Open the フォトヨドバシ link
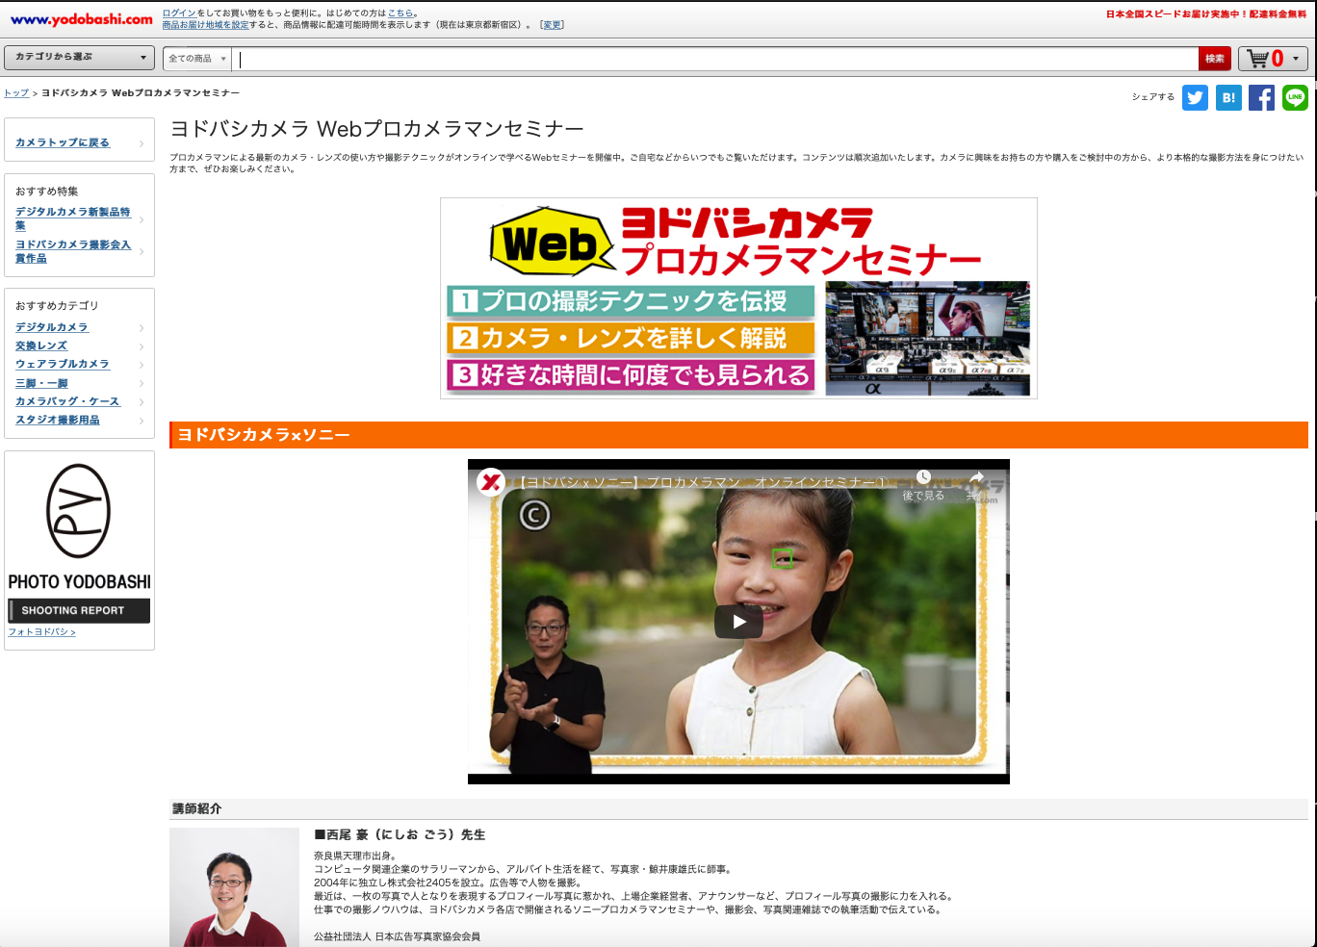The image size is (1317, 947). tap(41, 632)
